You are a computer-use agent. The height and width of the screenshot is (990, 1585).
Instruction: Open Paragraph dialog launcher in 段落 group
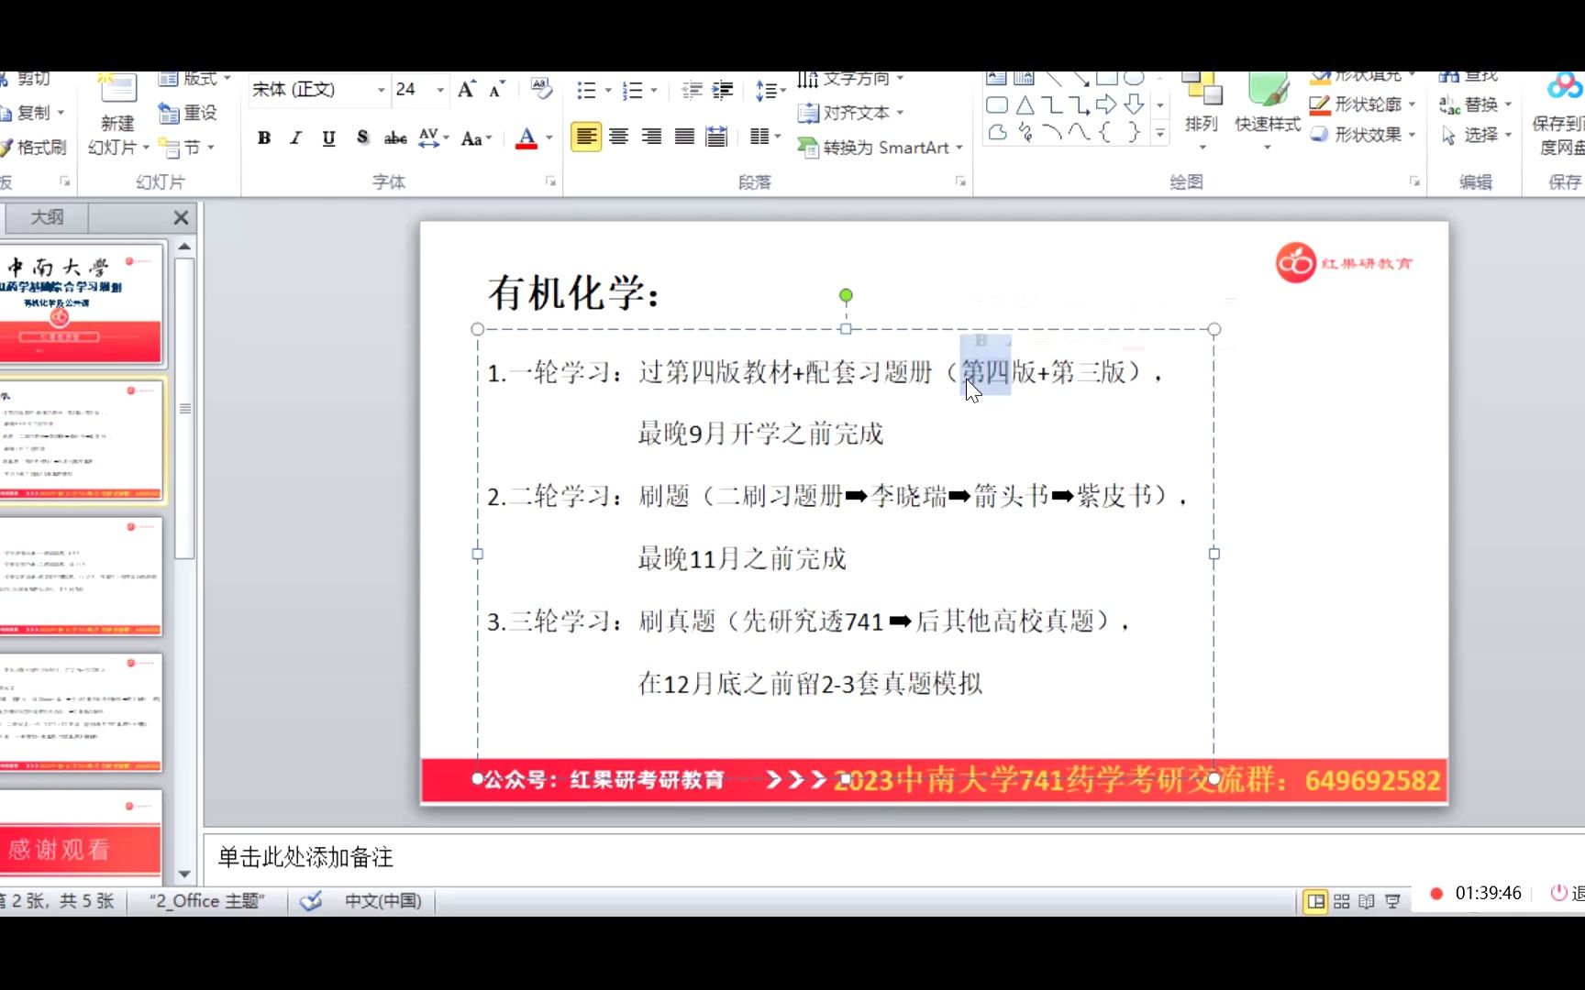[x=960, y=181]
